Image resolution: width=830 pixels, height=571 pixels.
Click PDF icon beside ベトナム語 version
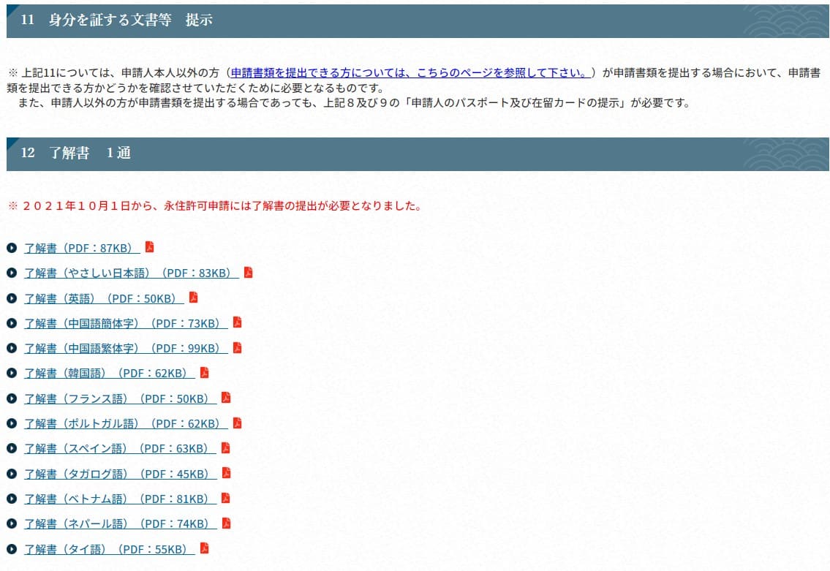[225, 498]
